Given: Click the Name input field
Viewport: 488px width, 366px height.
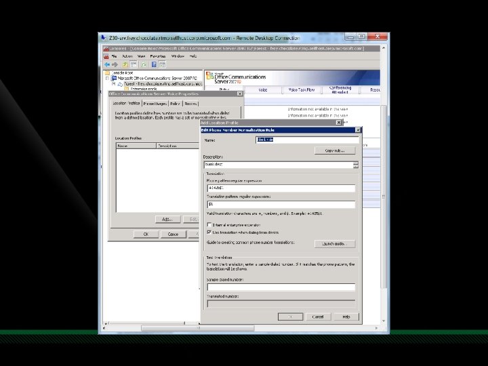Looking at the screenshot, I should [x=308, y=140].
